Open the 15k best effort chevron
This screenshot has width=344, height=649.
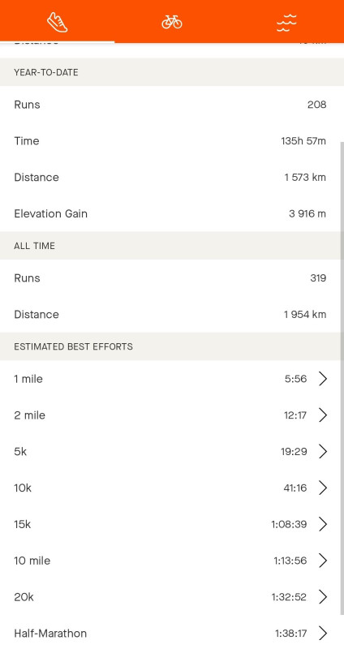point(323,524)
